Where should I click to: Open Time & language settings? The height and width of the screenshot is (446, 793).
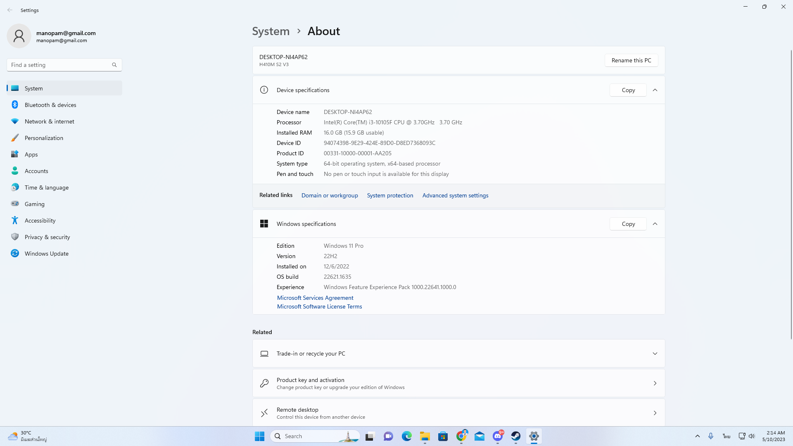tap(64, 187)
